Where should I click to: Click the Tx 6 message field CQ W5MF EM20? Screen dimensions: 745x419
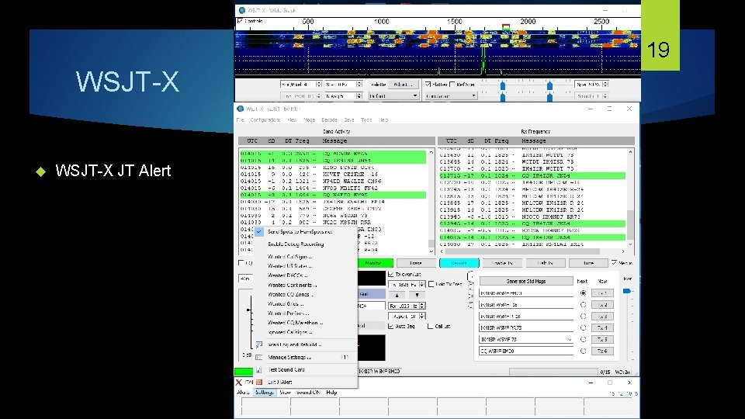[526, 351]
